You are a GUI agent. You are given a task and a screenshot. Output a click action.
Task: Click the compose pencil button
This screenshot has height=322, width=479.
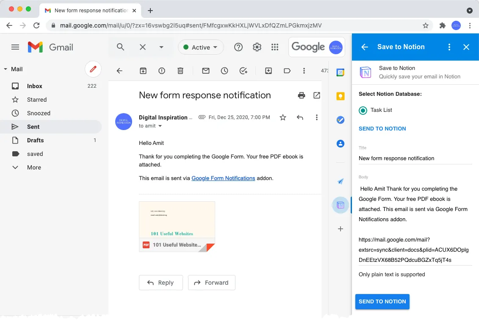point(93,69)
